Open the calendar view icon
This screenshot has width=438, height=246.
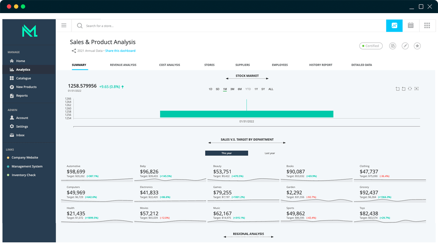click(x=411, y=26)
